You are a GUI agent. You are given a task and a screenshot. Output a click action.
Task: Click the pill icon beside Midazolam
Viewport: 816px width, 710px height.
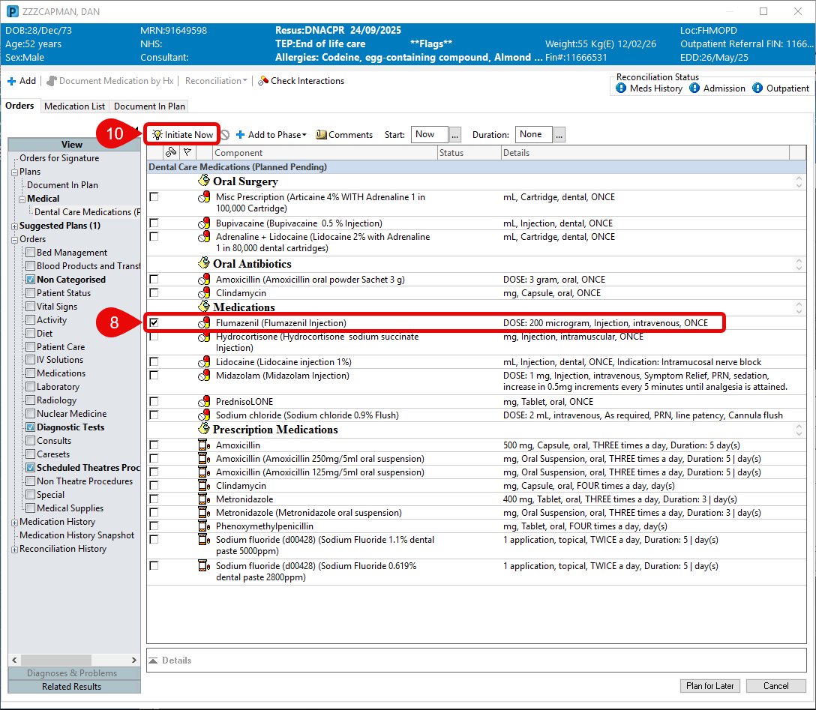point(204,376)
